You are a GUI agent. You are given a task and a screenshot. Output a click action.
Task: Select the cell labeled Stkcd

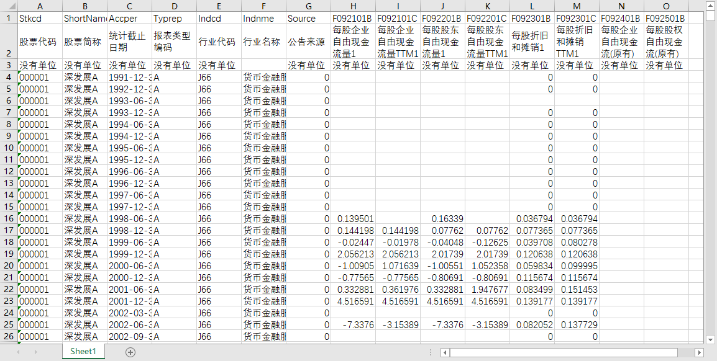tap(40, 18)
